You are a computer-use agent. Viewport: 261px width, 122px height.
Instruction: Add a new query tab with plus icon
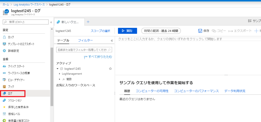pyautogui.click(x=88, y=22)
